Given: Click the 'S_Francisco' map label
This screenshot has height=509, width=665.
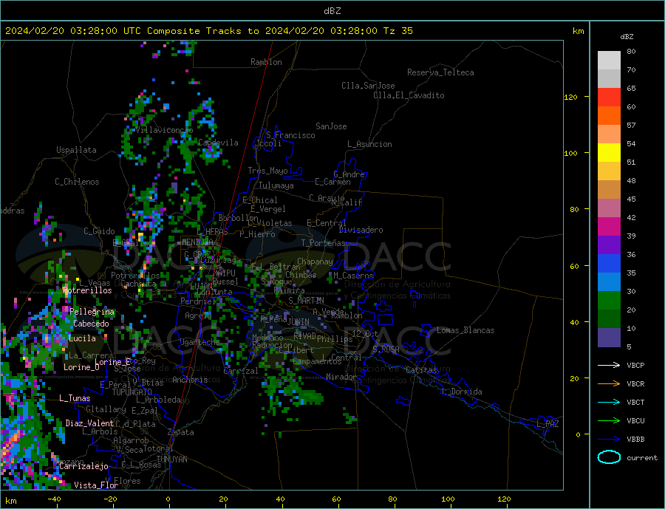Looking at the screenshot, I should tap(290, 135).
